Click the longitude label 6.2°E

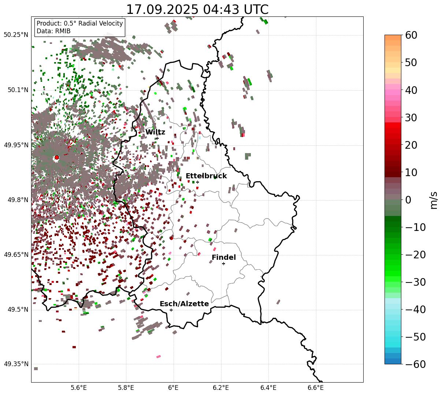[x=221, y=387]
